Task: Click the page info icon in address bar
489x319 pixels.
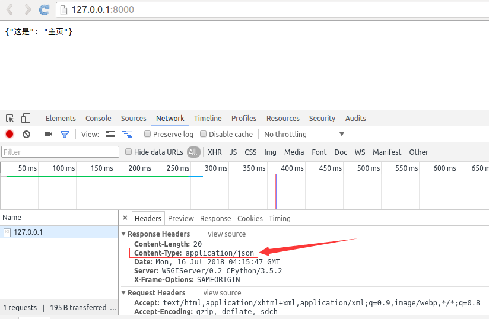Action: pos(63,10)
